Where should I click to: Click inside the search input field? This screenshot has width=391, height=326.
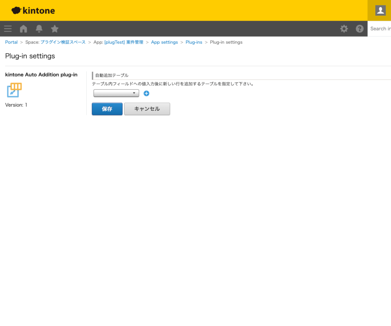point(381,29)
